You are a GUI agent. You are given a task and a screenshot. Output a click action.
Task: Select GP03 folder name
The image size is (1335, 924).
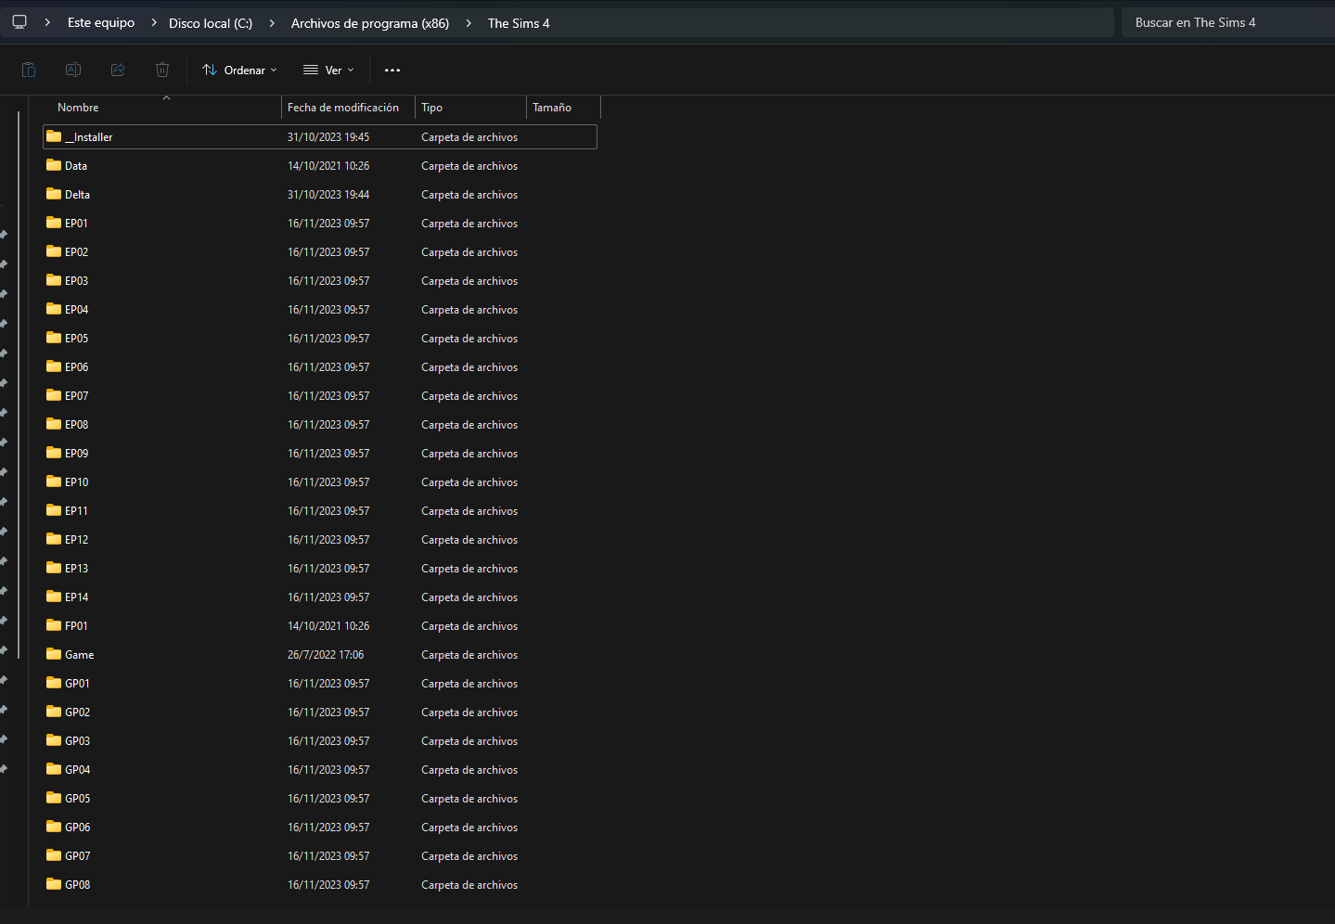click(x=78, y=741)
